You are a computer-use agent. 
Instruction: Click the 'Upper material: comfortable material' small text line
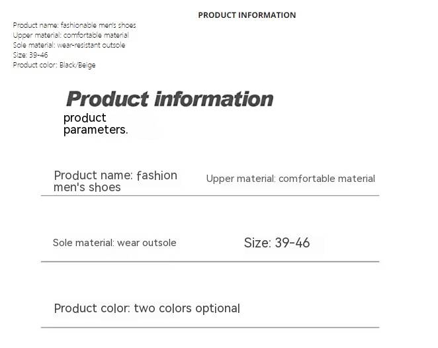[x=71, y=36]
